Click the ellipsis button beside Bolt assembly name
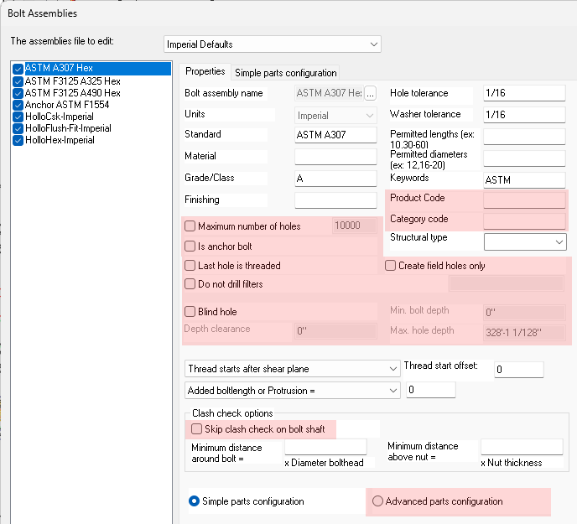This screenshot has height=524, width=577. 371,93
